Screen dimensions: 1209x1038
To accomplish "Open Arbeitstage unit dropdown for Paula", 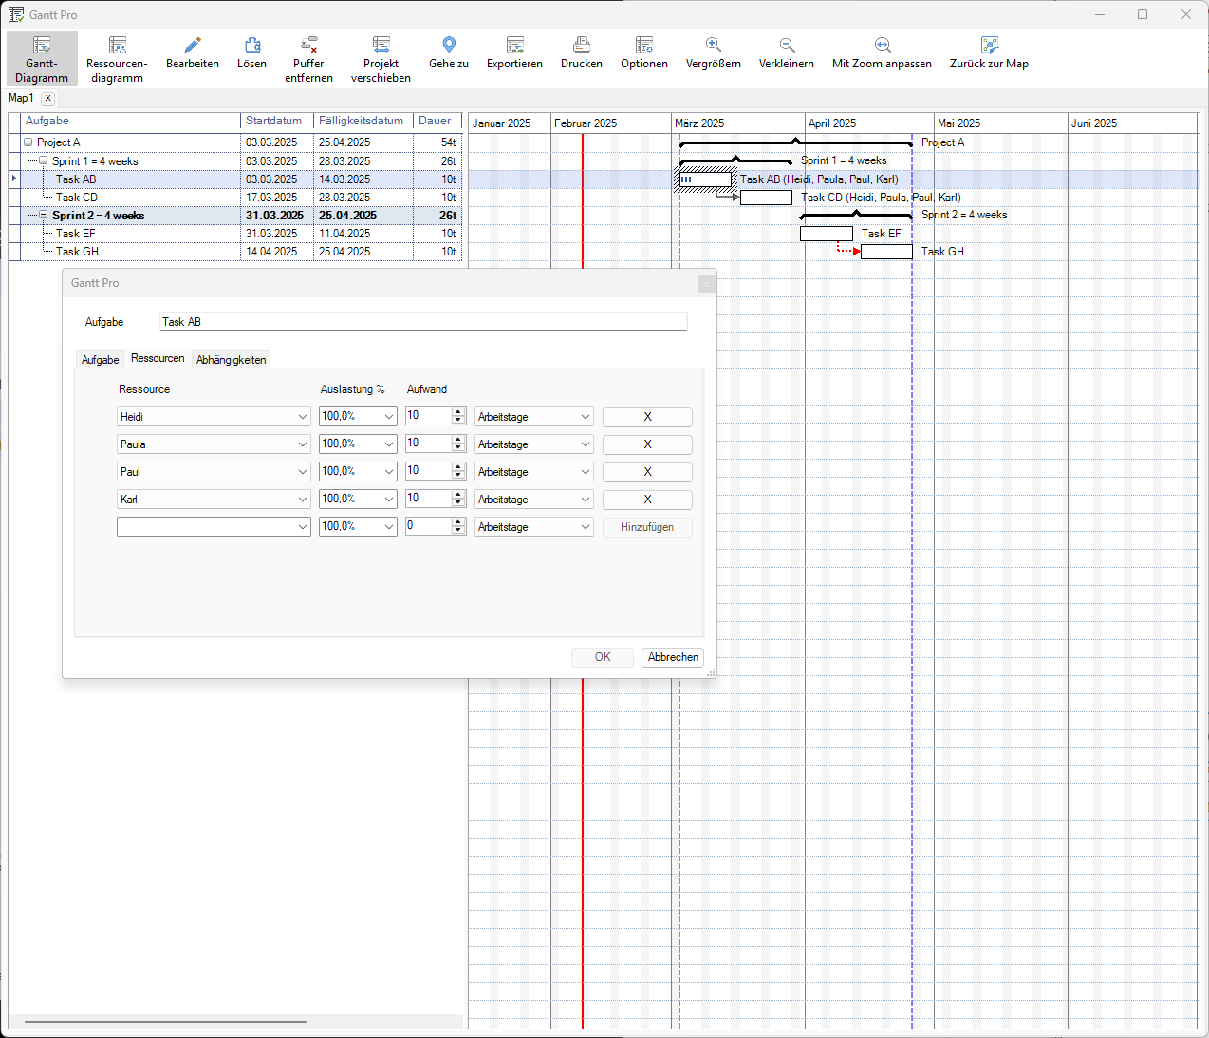I will pyautogui.click(x=585, y=444).
